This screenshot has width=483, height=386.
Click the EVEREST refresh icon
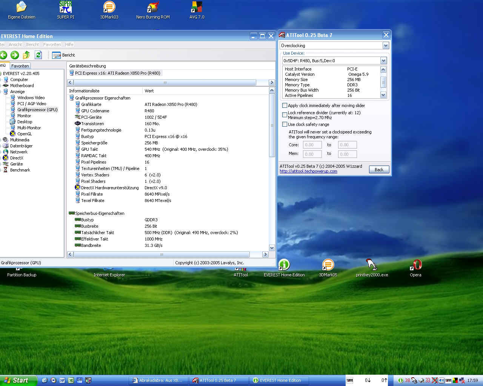click(38, 55)
